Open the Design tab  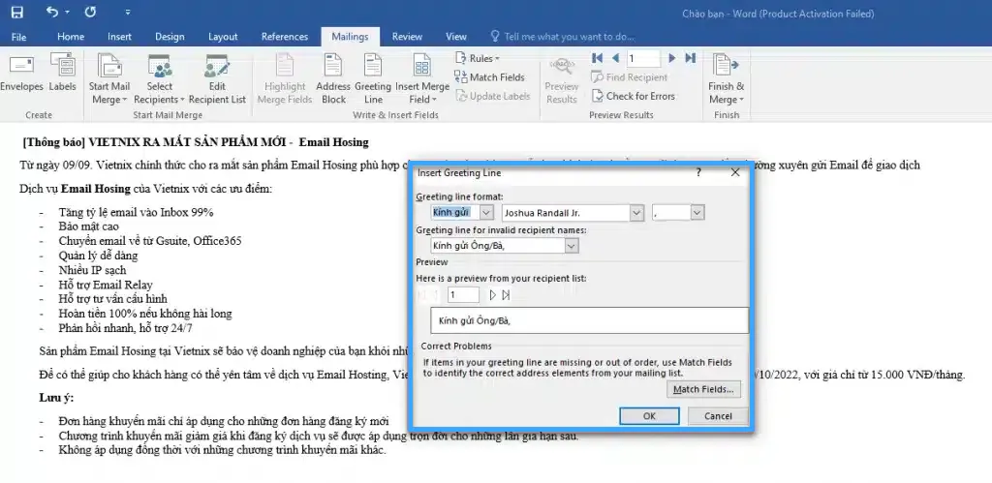(x=170, y=37)
